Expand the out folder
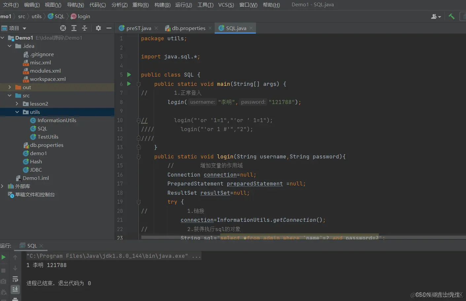Screen dimensions: 466x301 pos(10,87)
